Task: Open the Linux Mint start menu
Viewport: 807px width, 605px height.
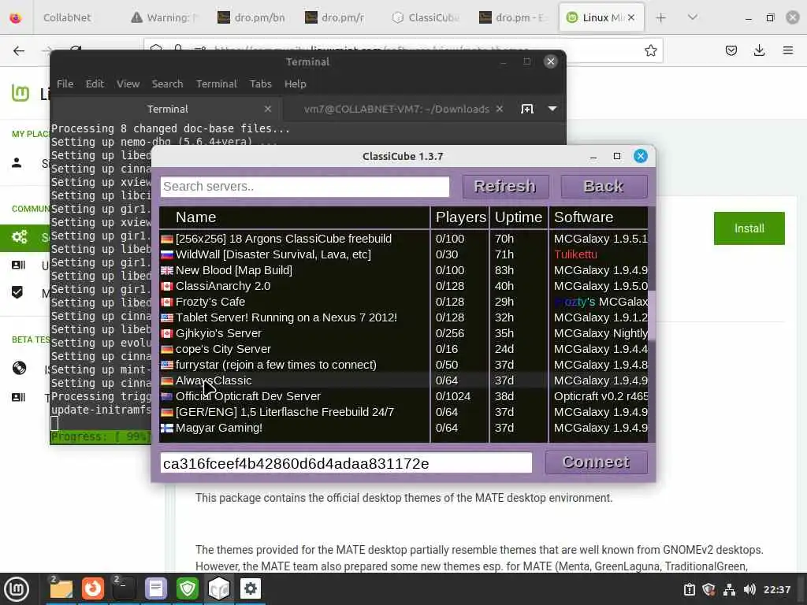Action: click(17, 588)
